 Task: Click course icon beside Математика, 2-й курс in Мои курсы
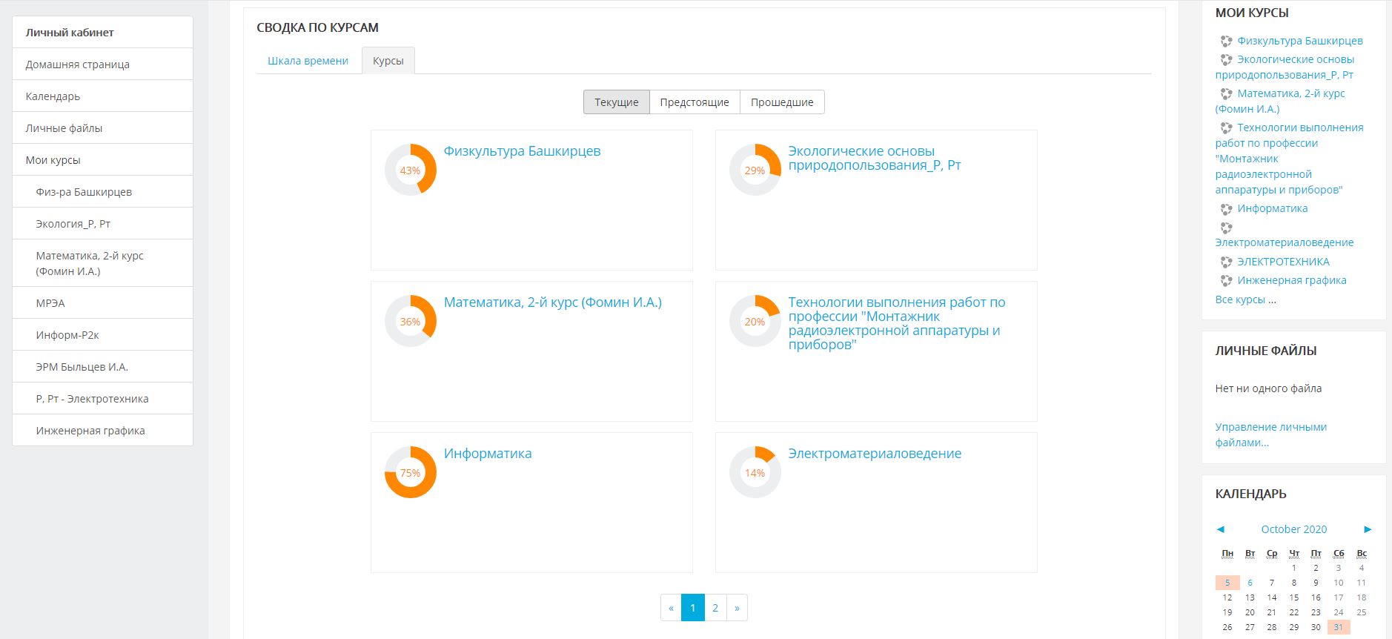tap(1226, 94)
